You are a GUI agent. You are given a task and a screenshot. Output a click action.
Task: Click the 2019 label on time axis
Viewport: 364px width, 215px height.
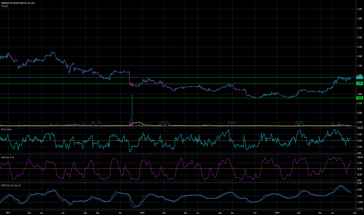(277, 213)
